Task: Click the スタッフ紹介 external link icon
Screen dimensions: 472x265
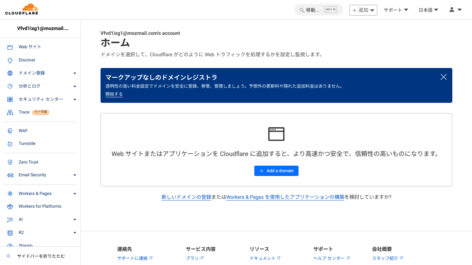Action: (x=402, y=258)
